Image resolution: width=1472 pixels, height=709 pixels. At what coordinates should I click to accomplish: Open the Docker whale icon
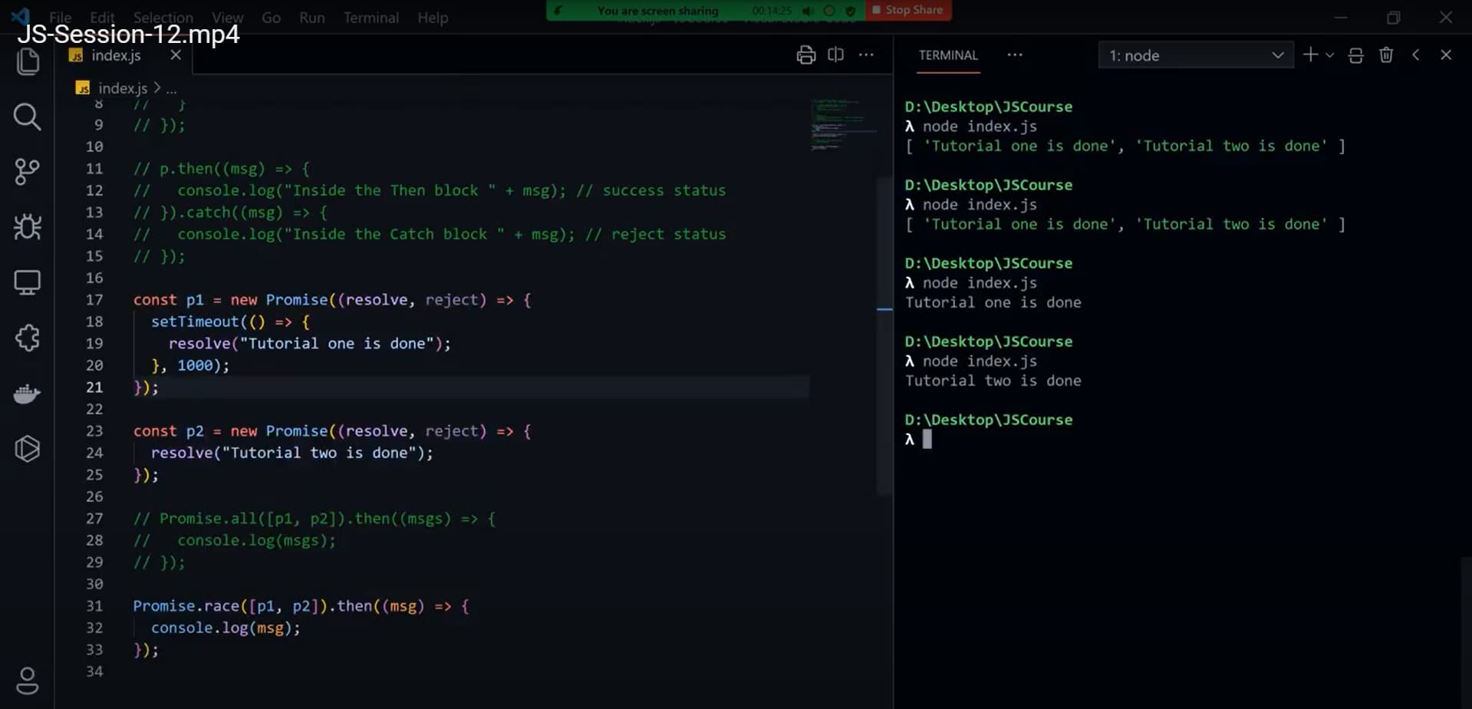[x=28, y=394]
